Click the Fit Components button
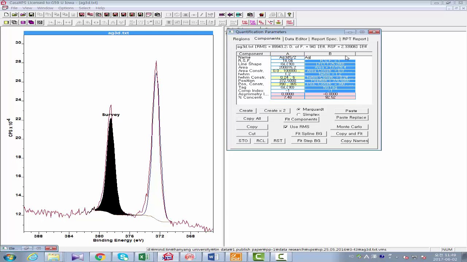This screenshot has height=262, width=467. pyautogui.click(x=301, y=119)
